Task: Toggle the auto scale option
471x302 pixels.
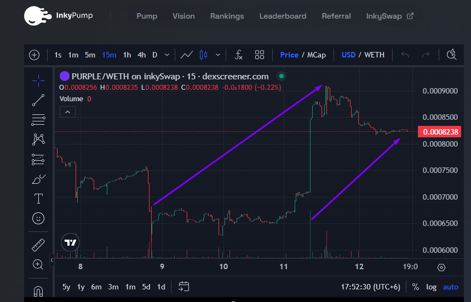Action: point(451,287)
